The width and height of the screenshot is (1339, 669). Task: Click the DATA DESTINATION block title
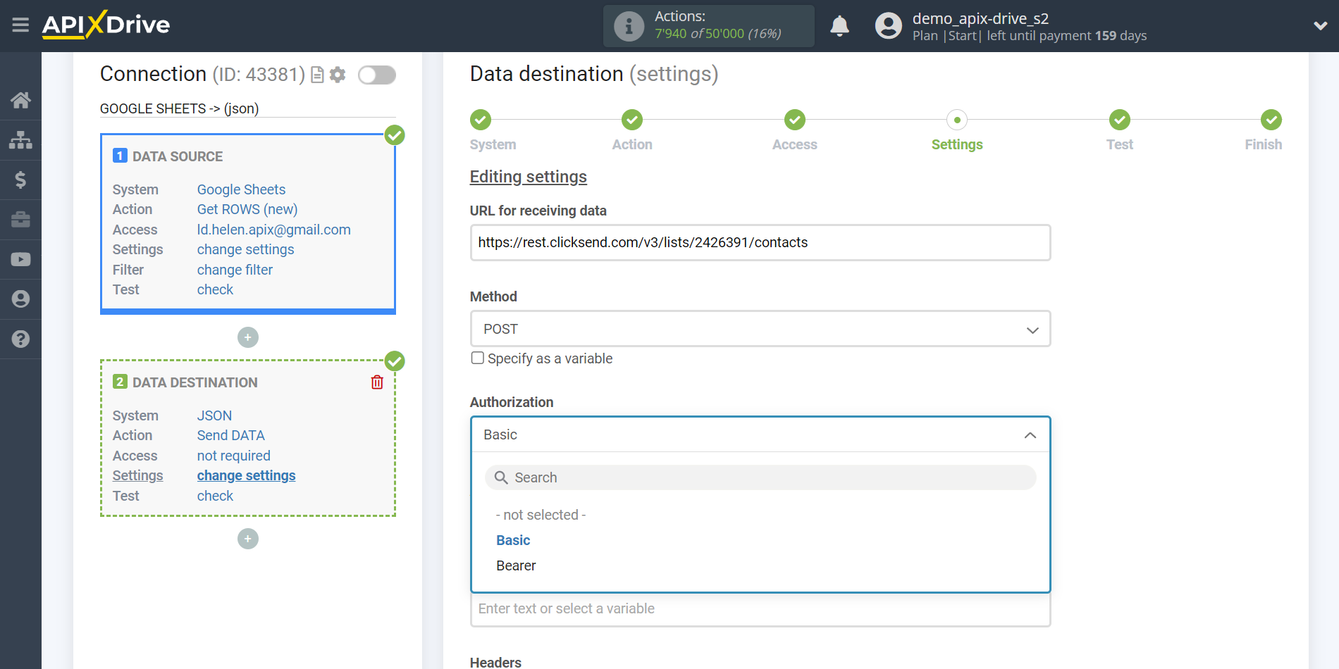coord(195,382)
